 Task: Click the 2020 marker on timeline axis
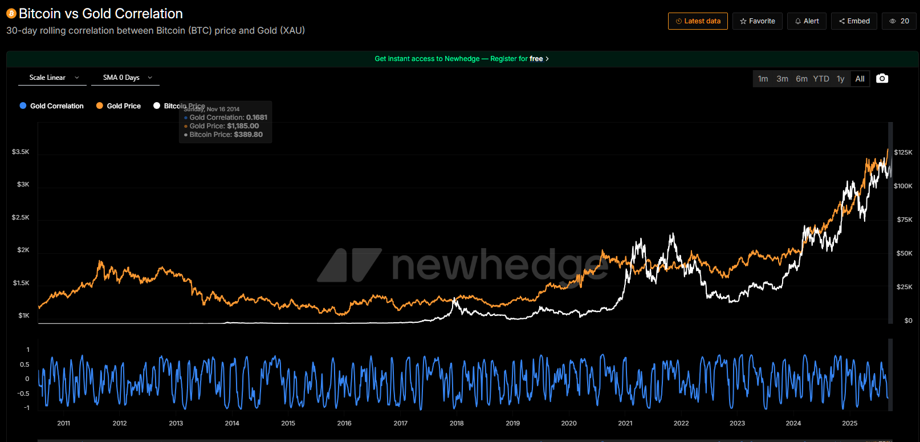[x=568, y=423]
